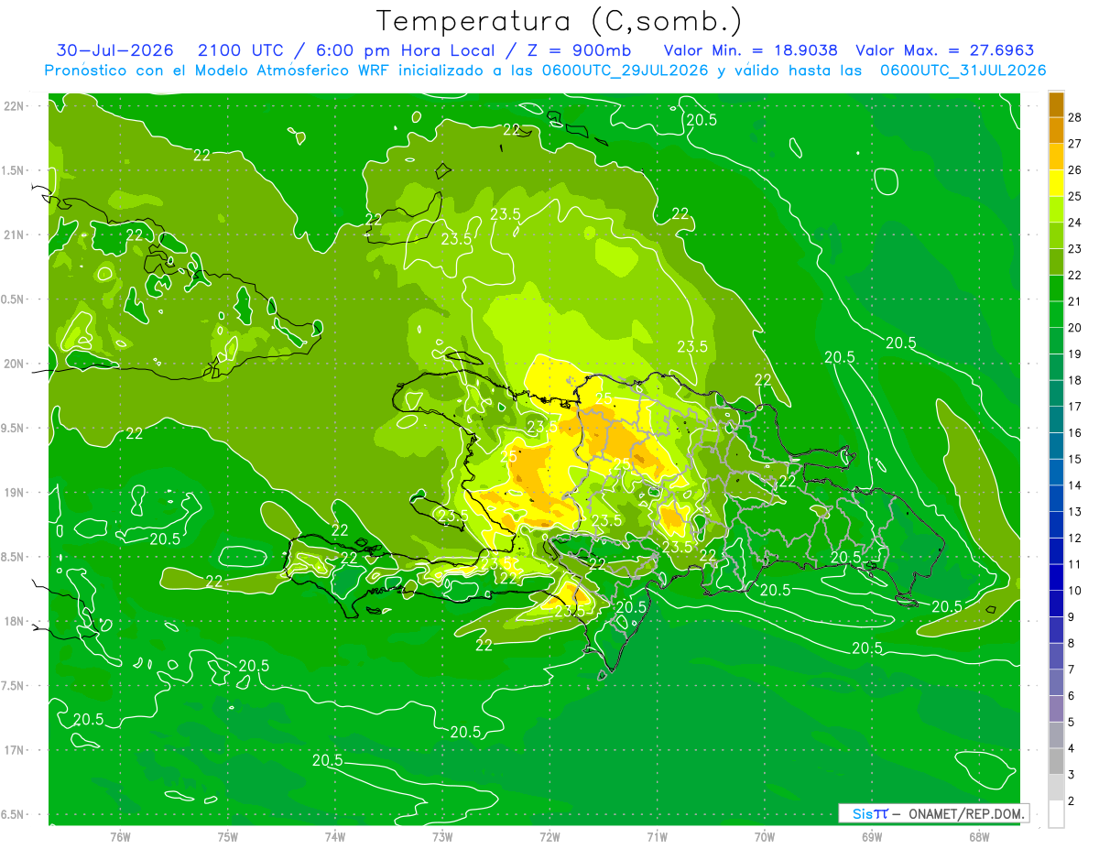Click the "6.5N" latitude tick label
The height and width of the screenshot is (849, 1099).
(13, 815)
